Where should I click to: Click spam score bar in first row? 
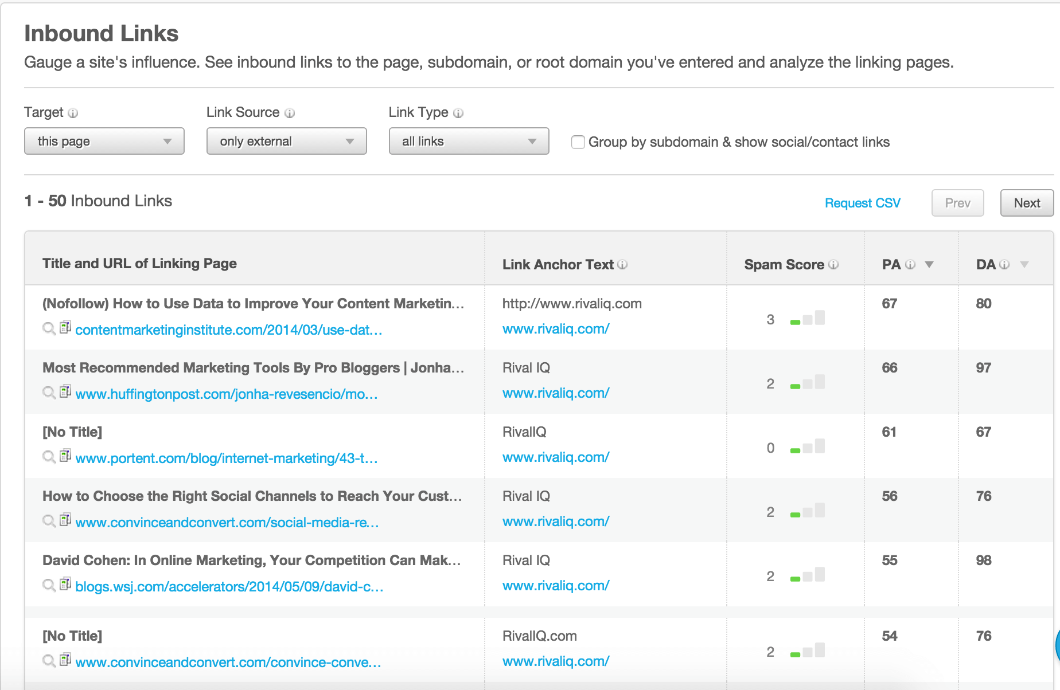coord(808,318)
